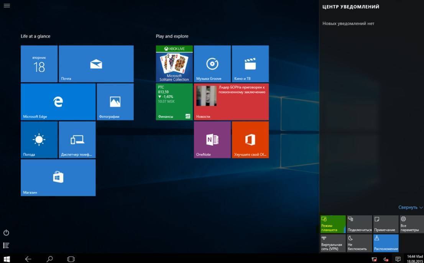The height and width of the screenshot is (263, 424).
Task: Open the power options menu
Action: click(6, 233)
